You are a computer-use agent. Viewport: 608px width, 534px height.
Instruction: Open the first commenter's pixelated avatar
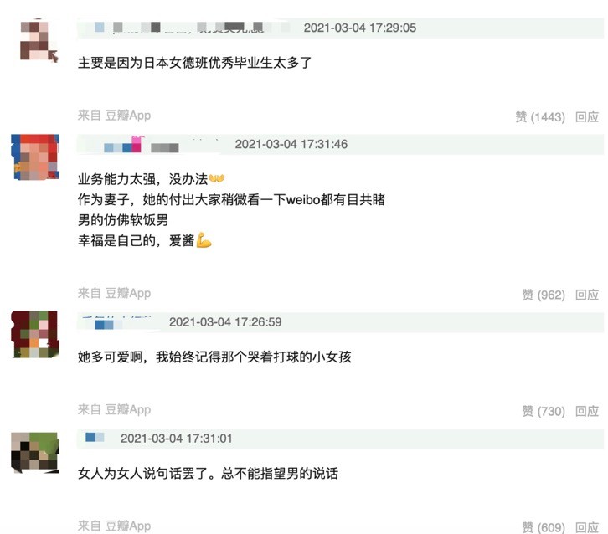[x=39, y=41]
